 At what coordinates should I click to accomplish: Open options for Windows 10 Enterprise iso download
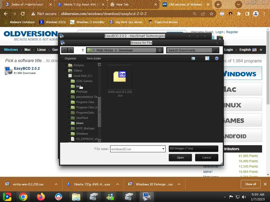pos(179,184)
